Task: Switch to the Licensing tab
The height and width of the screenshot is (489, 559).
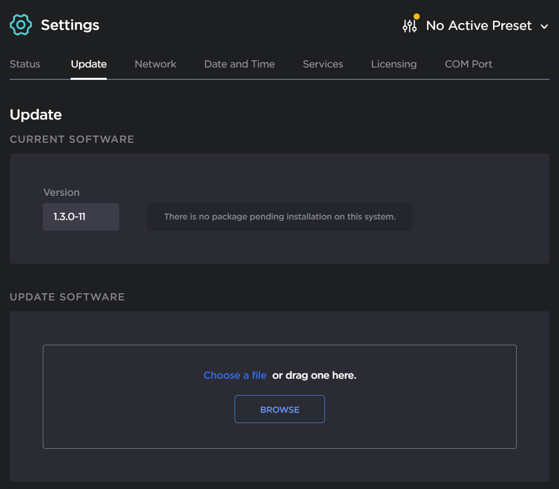Action: point(393,64)
